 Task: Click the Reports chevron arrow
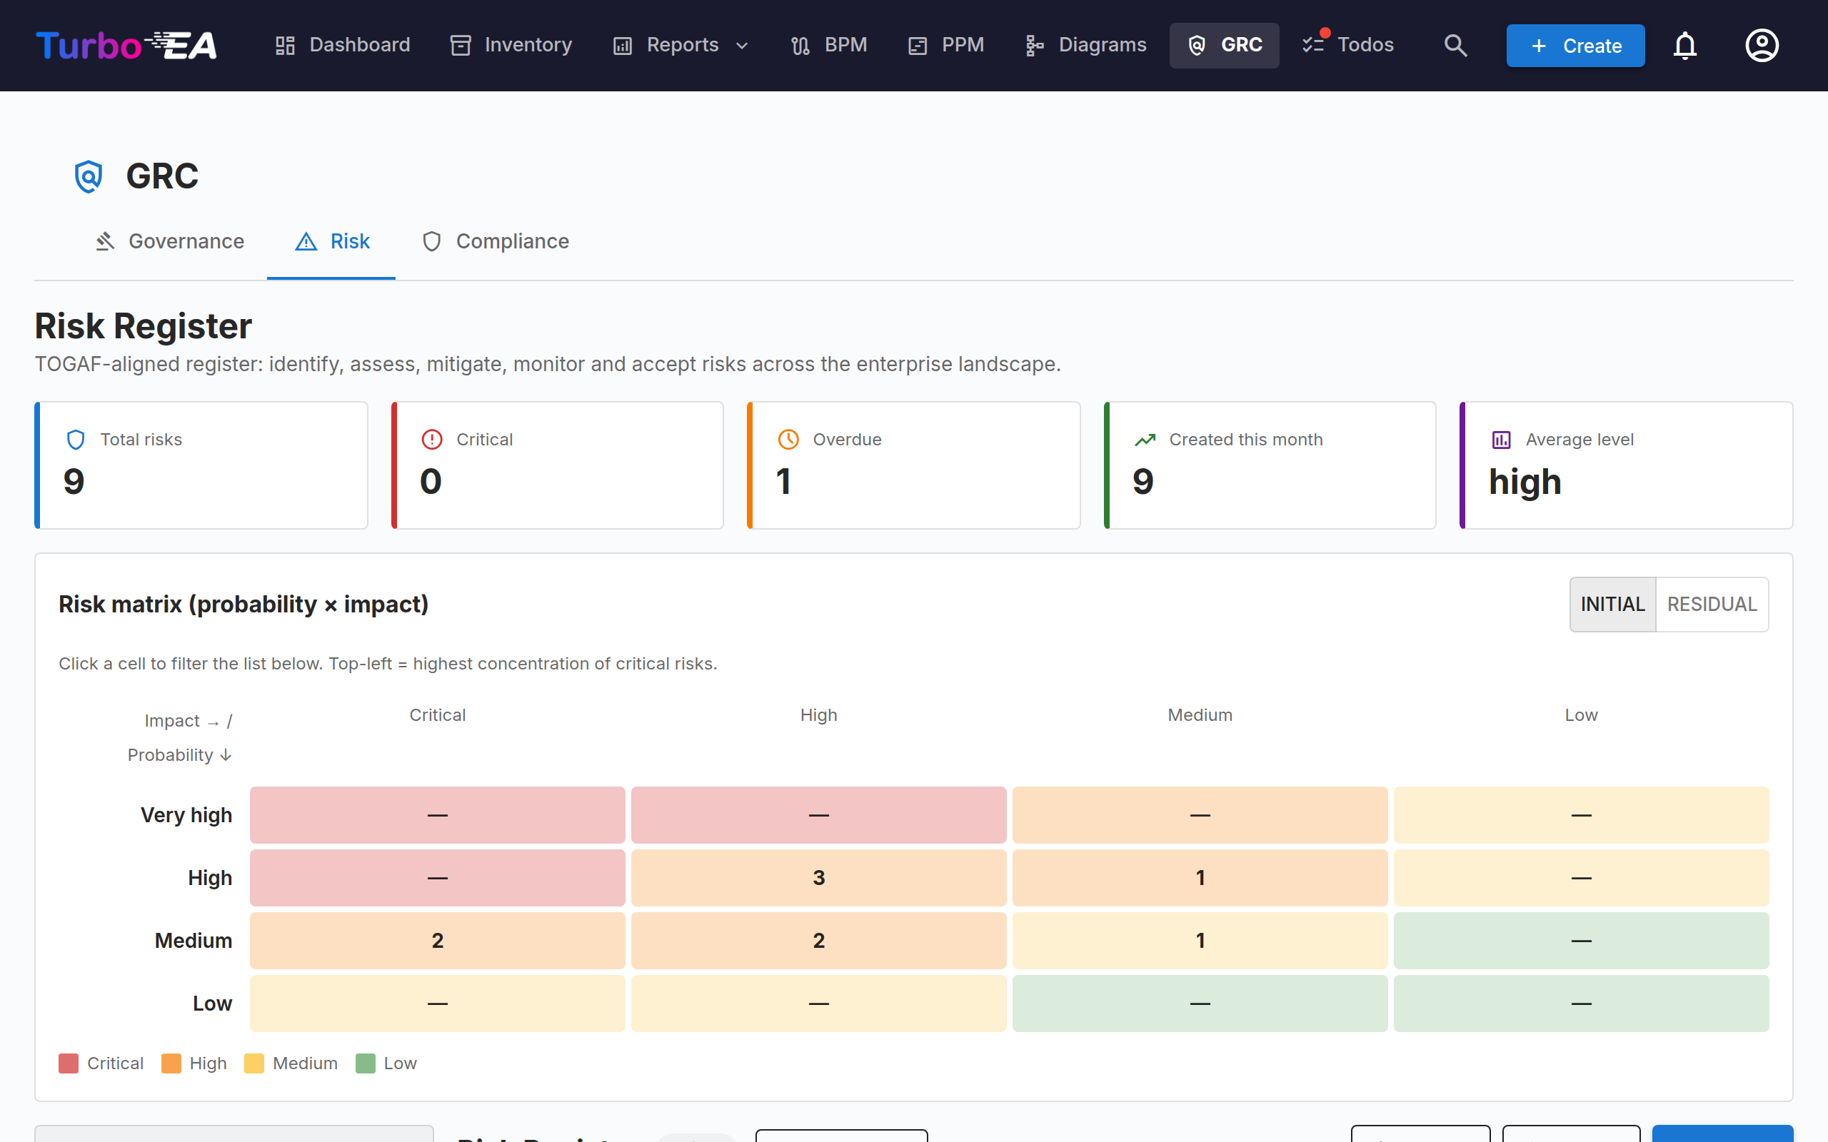coord(742,46)
